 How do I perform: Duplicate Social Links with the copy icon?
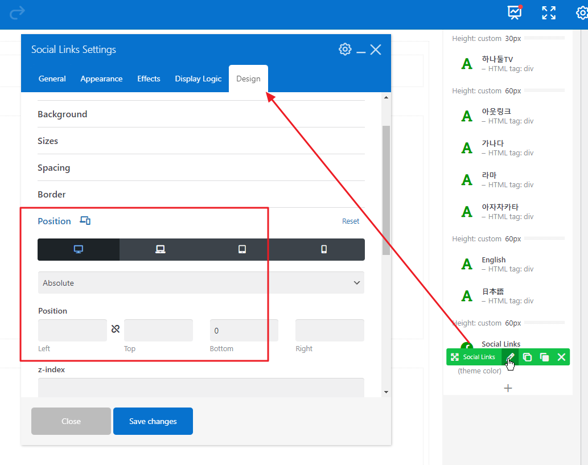pos(527,357)
